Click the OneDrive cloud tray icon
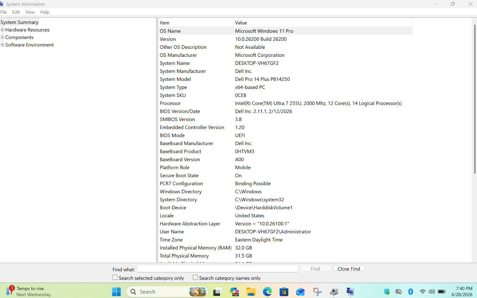Image resolution: width=477 pixels, height=298 pixels. pos(399,292)
